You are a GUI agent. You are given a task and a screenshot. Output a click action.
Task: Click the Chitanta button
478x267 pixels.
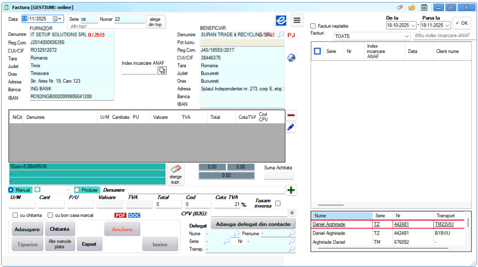tap(60, 229)
